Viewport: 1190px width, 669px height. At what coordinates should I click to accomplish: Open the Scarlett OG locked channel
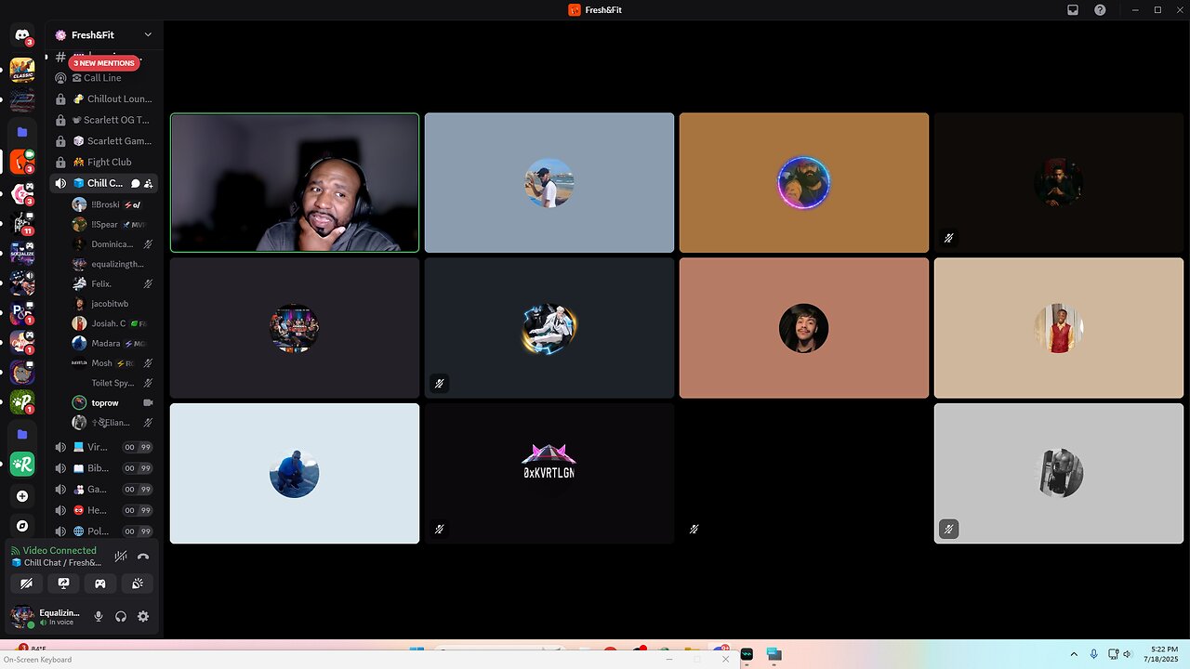103,120
